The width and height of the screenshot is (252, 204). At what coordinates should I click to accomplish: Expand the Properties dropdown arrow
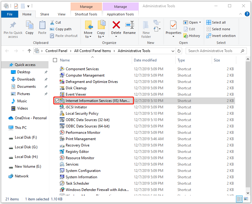(x=174, y=37)
